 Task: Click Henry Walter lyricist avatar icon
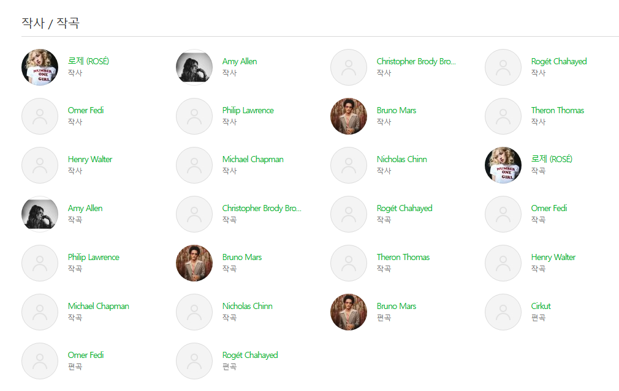coord(40,165)
